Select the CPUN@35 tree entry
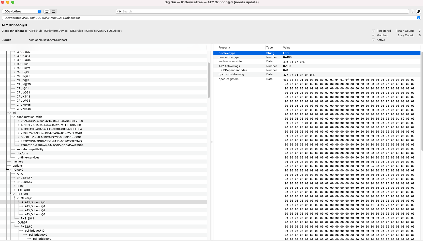The image size is (423, 241). tap(24, 109)
